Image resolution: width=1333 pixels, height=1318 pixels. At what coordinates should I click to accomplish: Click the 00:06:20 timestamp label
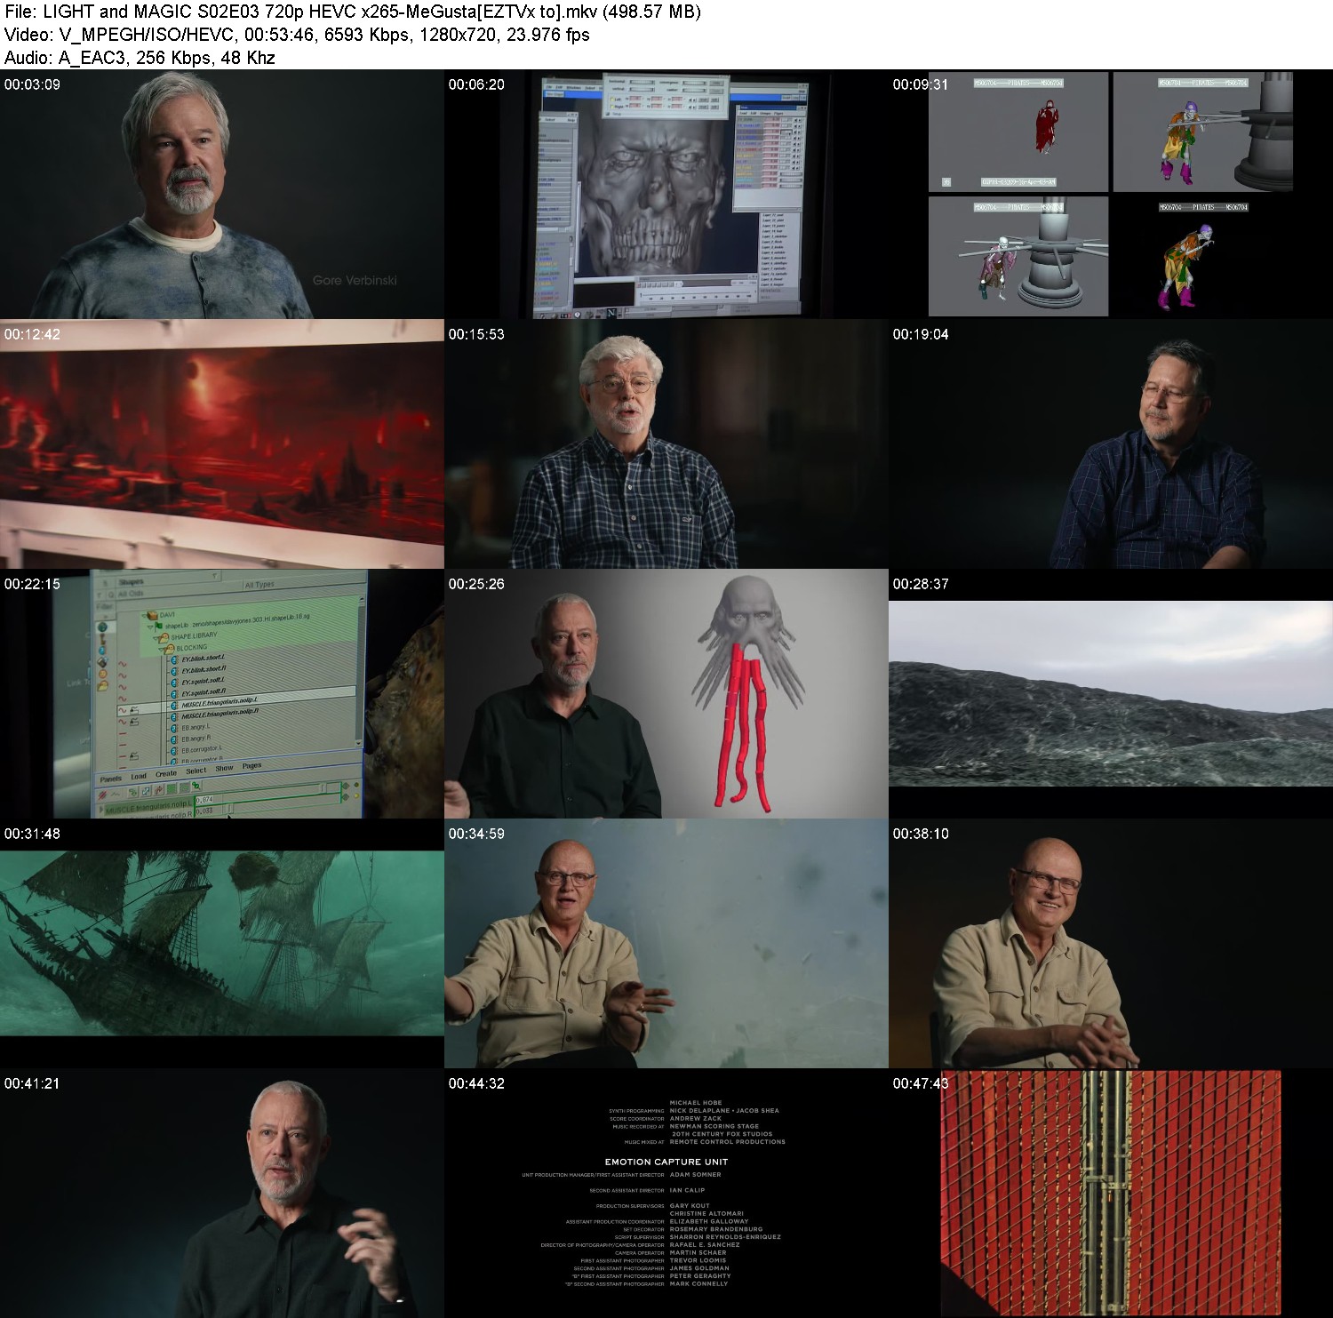click(x=476, y=84)
